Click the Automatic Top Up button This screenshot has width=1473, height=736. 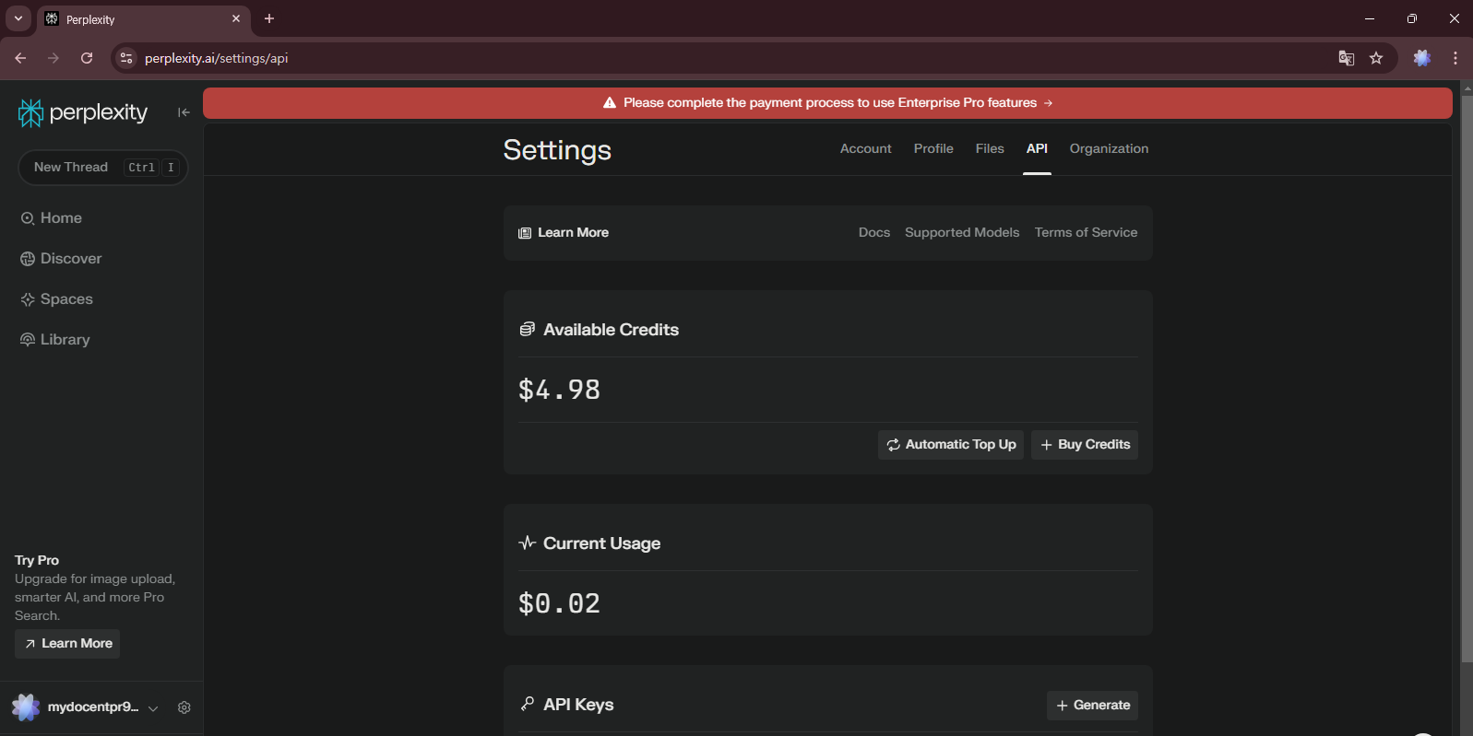(951, 445)
